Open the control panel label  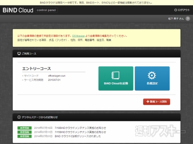click(46, 10)
